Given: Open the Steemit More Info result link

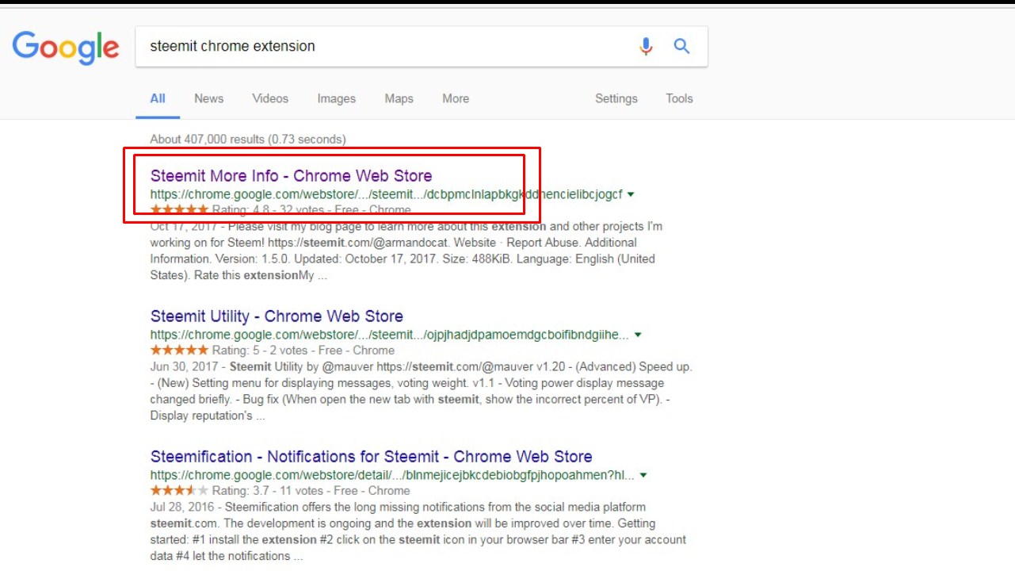Looking at the screenshot, I should [x=291, y=176].
